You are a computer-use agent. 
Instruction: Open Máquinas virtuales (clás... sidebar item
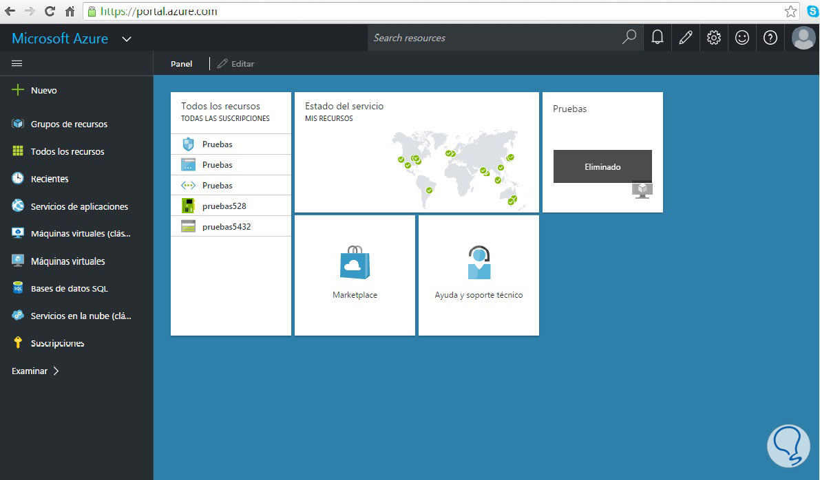[81, 234]
